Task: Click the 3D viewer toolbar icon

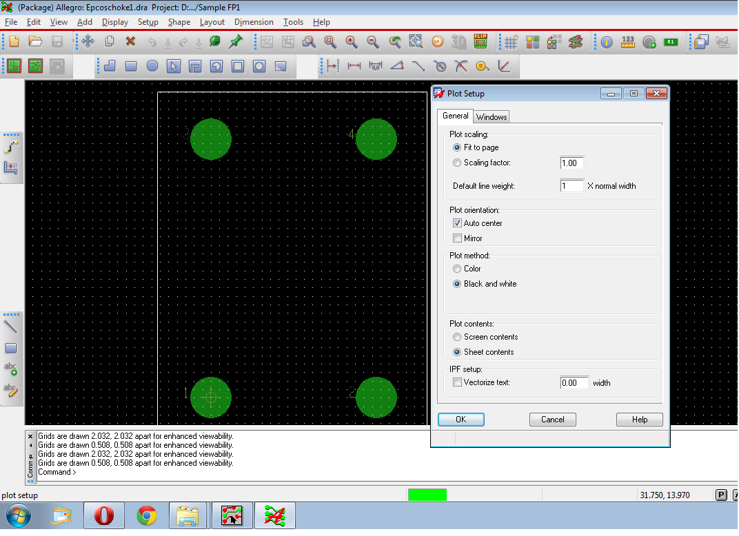Action: (x=458, y=42)
